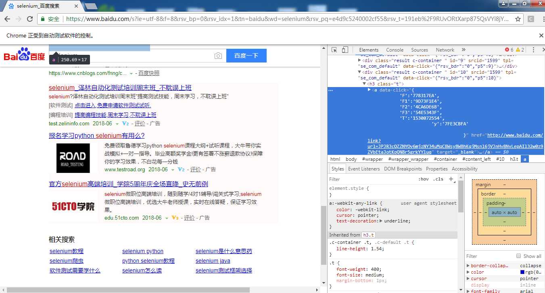545x293 pixels.
Task: Click related search selenium怎么读
Action: click(x=142, y=270)
